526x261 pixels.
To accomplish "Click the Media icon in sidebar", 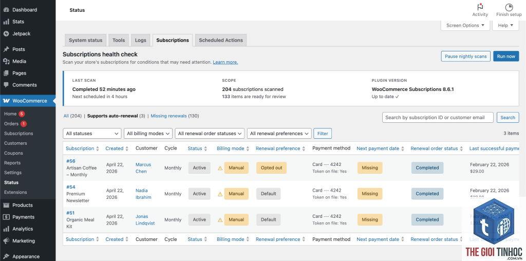I will click(6, 61).
